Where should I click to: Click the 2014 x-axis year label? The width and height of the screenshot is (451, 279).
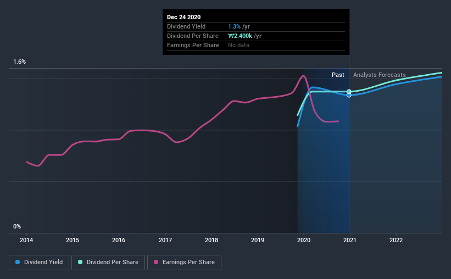coord(26,240)
